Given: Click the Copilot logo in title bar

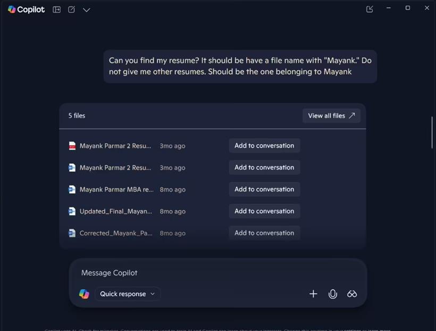Looking at the screenshot, I should coord(12,10).
